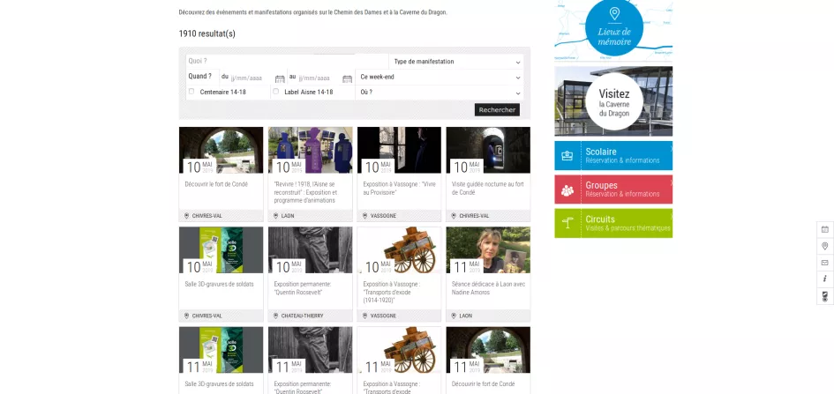Tick the Label Aisne 14-18 checkbox
This screenshot has height=394, width=834.
[275, 92]
